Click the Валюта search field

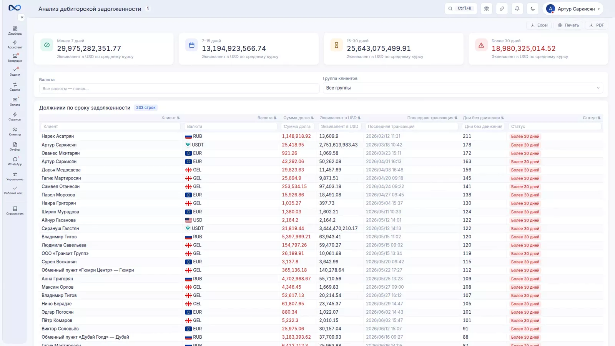tap(179, 88)
